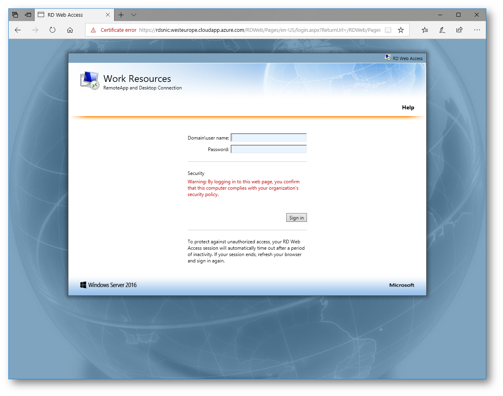This screenshot has height=396, width=503.
Task: Click the Password field
Action: coord(269,149)
